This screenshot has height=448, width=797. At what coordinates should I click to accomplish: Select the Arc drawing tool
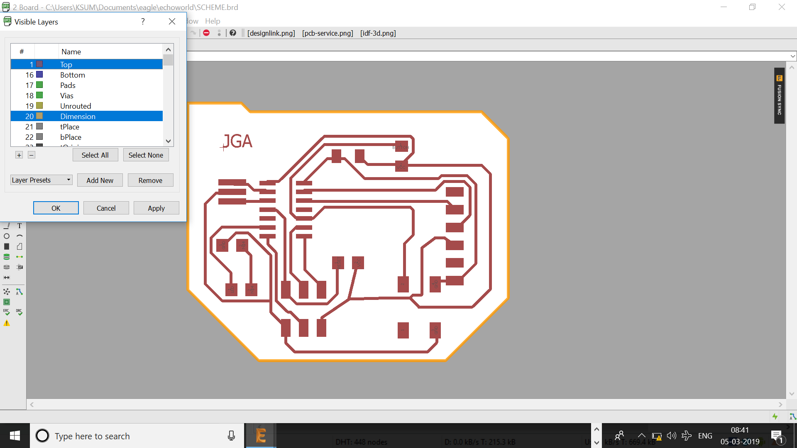point(19,236)
